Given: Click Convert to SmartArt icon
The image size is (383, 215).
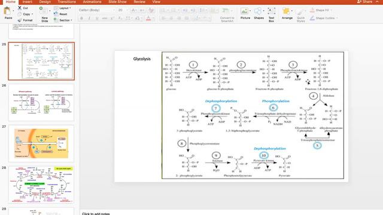Looking at the screenshot, I should coord(226,11).
